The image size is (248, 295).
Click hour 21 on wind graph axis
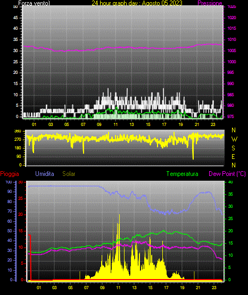coord(197,124)
